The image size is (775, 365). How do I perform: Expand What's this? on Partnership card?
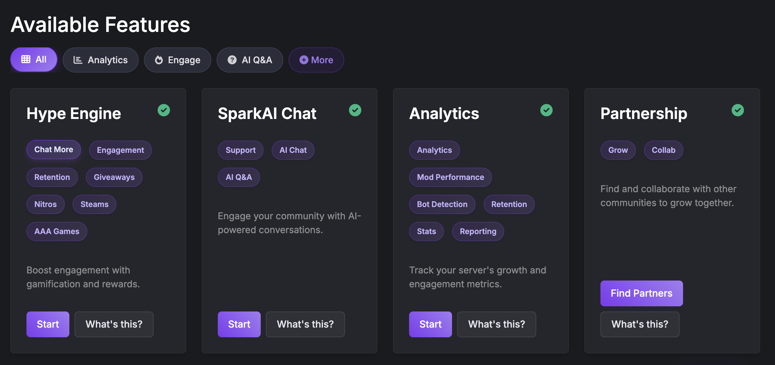tap(639, 324)
